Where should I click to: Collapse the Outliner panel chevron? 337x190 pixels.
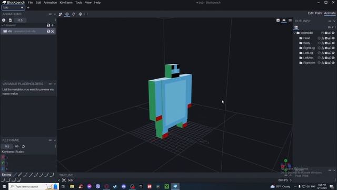point(334,21)
